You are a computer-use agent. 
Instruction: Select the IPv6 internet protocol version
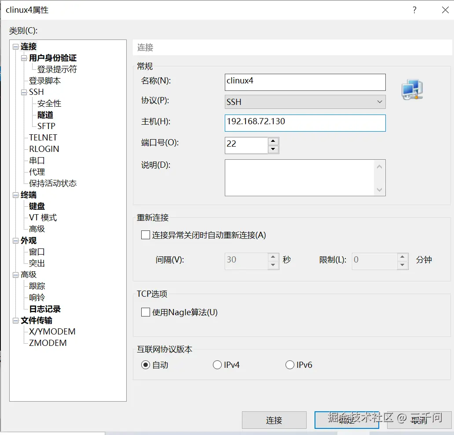[x=290, y=364]
